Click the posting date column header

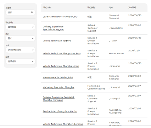click(x=132, y=8)
